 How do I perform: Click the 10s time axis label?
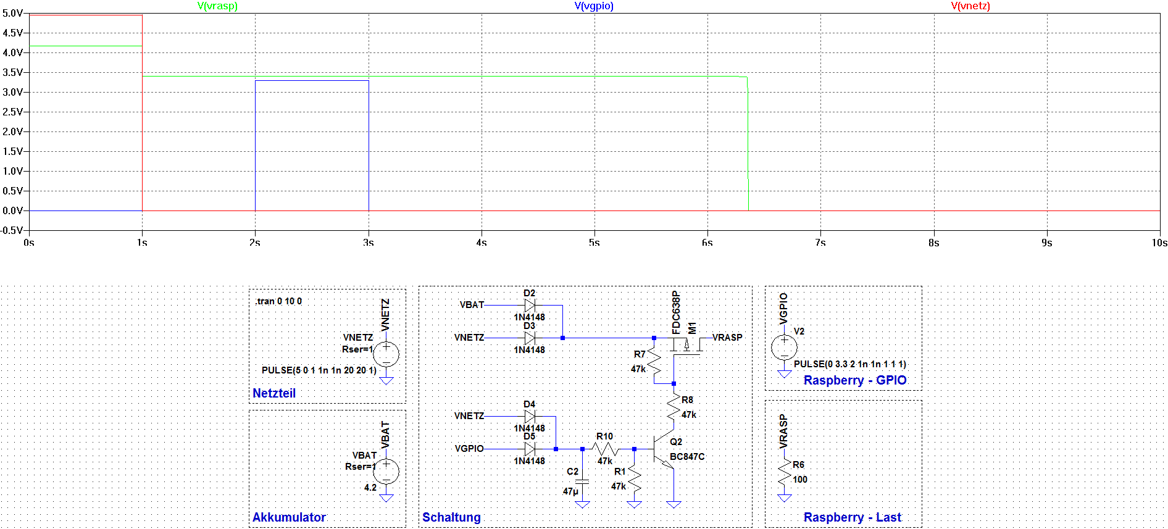tap(1159, 243)
